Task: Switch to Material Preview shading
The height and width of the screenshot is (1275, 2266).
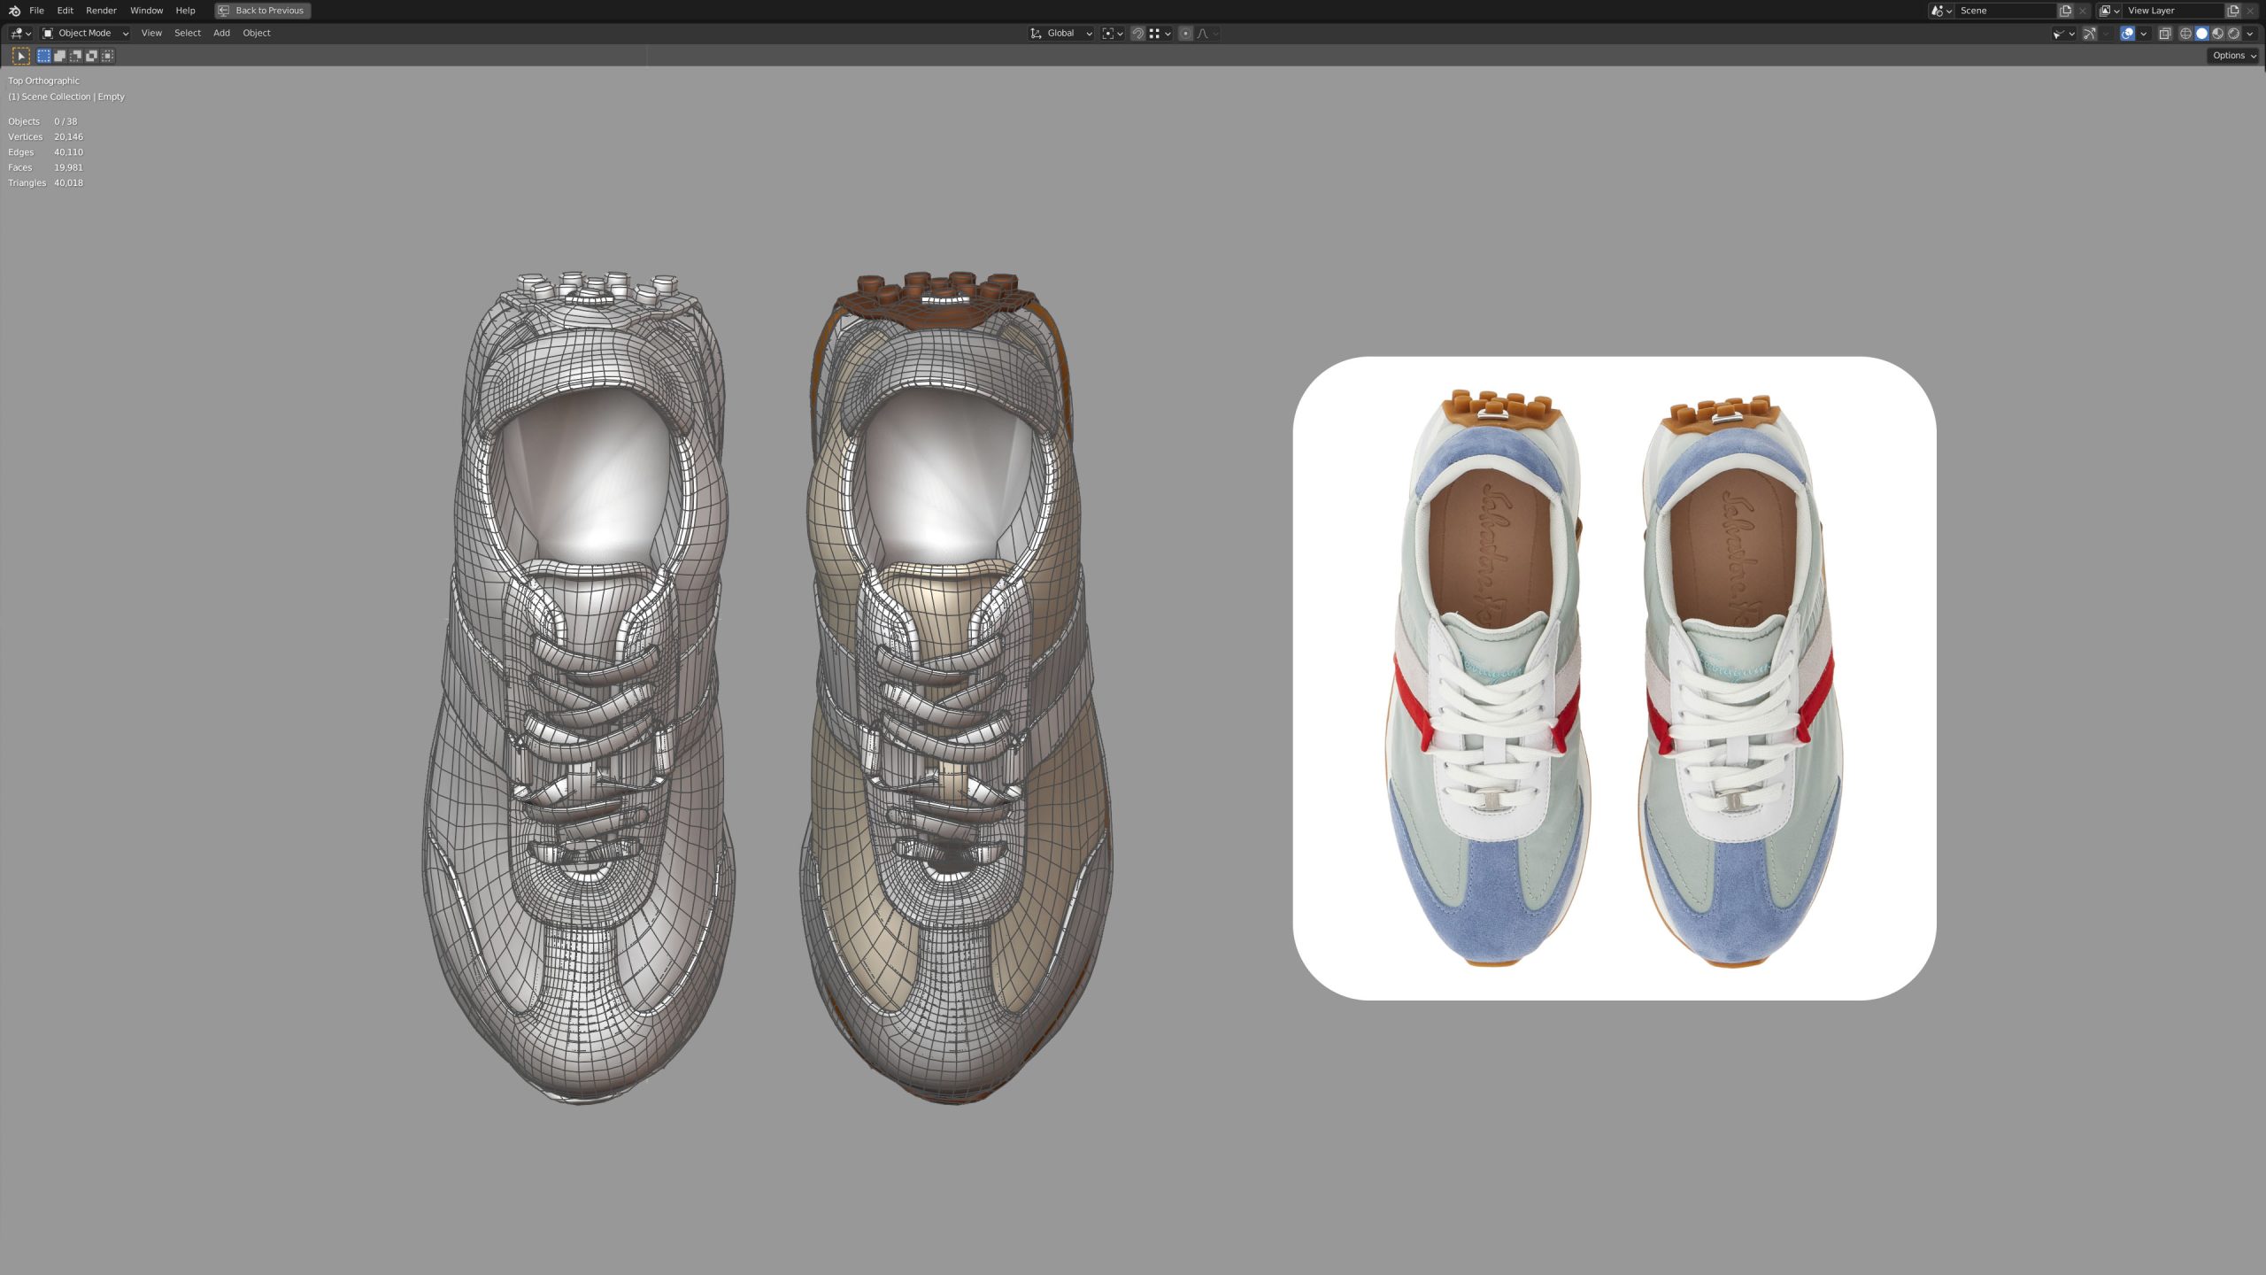Action: click(2217, 34)
